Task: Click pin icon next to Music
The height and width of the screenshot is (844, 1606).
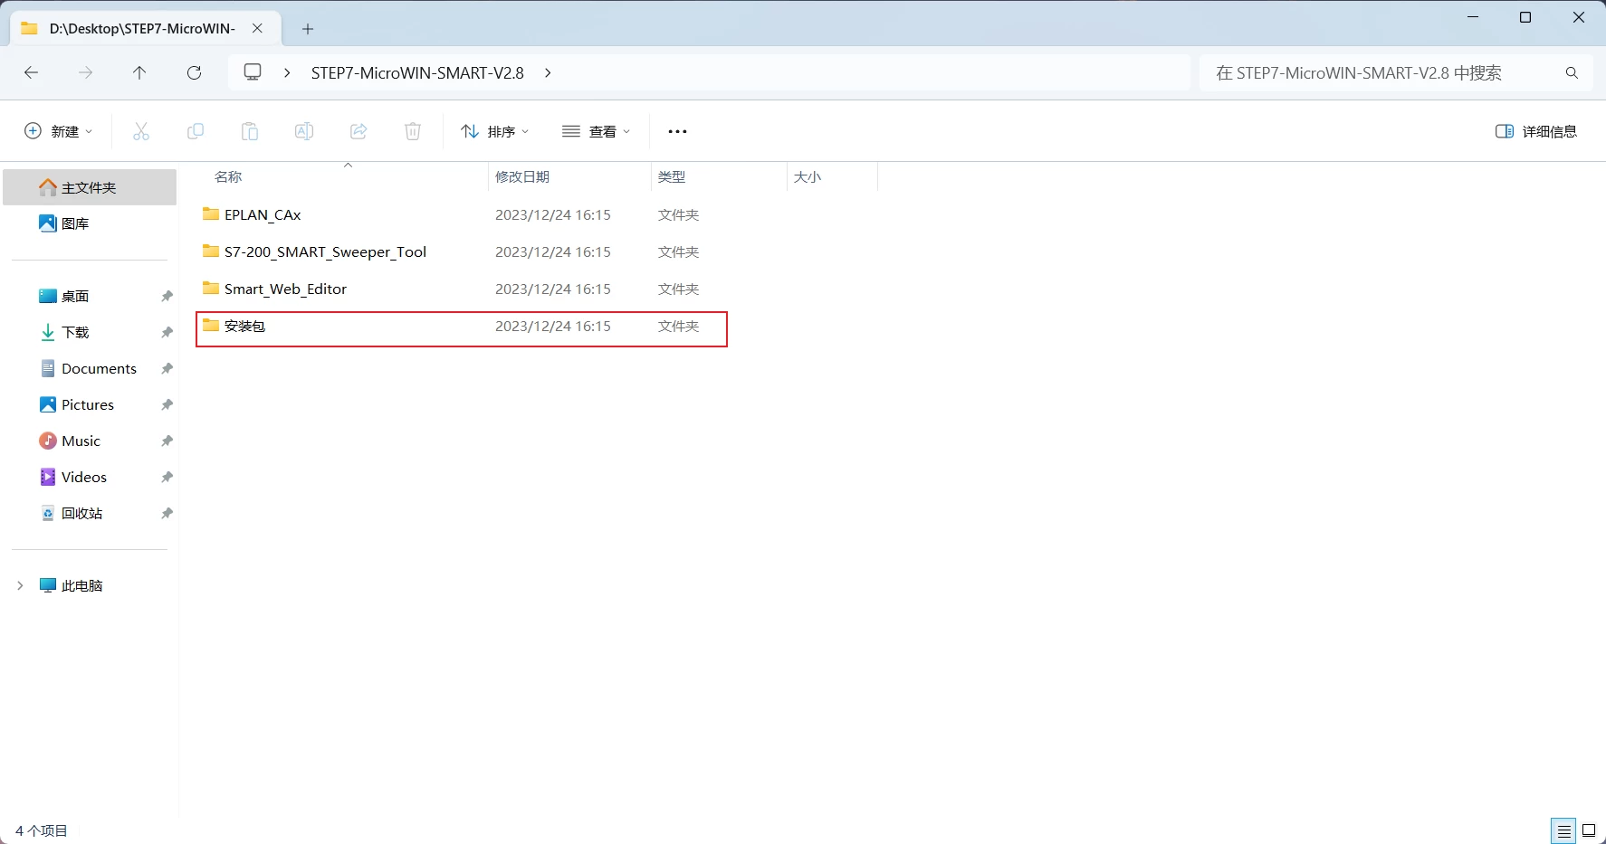Action: [167, 441]
